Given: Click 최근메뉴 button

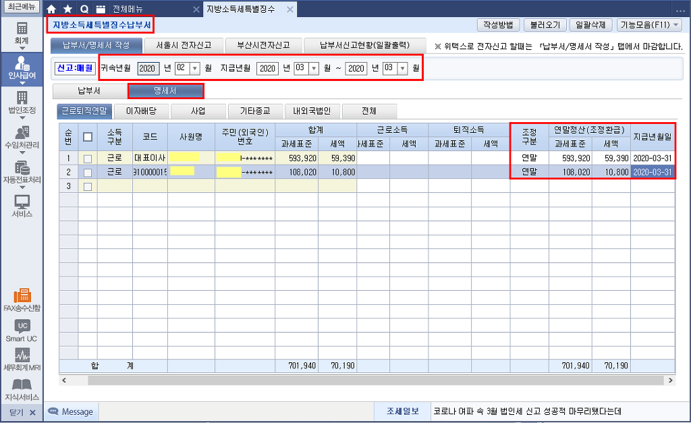Looking at the screenshot, I should tap(22, 7).
